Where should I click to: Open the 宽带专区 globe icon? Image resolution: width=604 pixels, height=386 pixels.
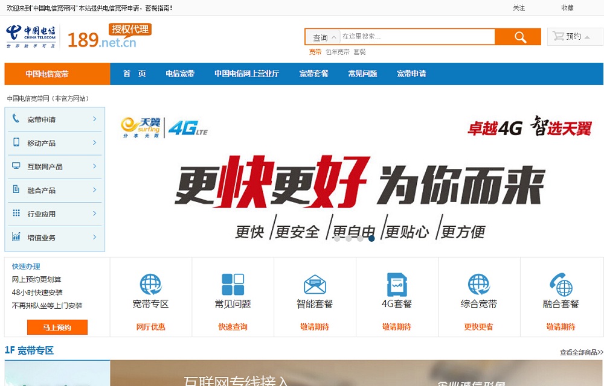(x=150, y=285)
